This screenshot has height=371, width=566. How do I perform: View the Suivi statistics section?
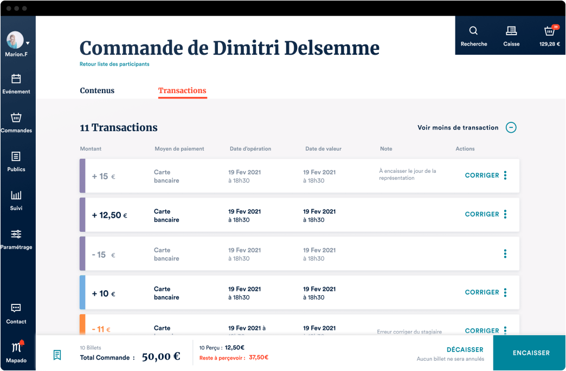[17, 200]
